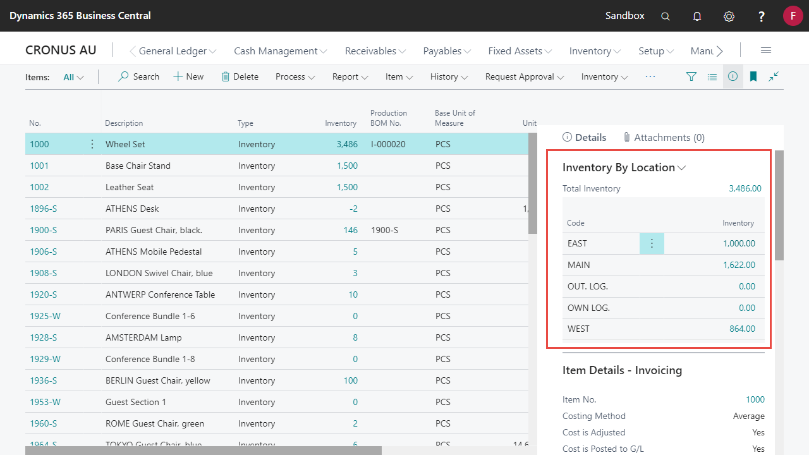Toggle the filter pane funnel icon
This screenshot has height=455, width=809.
pos(691,76)
